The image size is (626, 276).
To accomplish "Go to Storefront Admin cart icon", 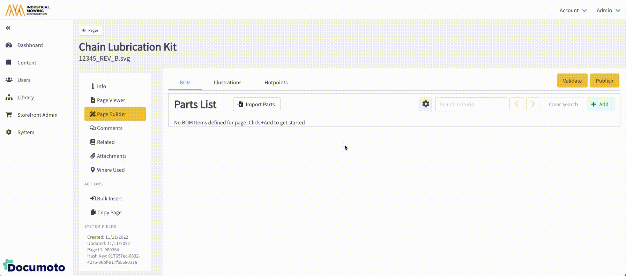I will [9, 115].
